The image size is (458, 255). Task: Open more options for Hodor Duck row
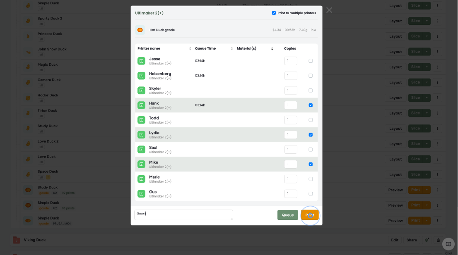point(437,98)
